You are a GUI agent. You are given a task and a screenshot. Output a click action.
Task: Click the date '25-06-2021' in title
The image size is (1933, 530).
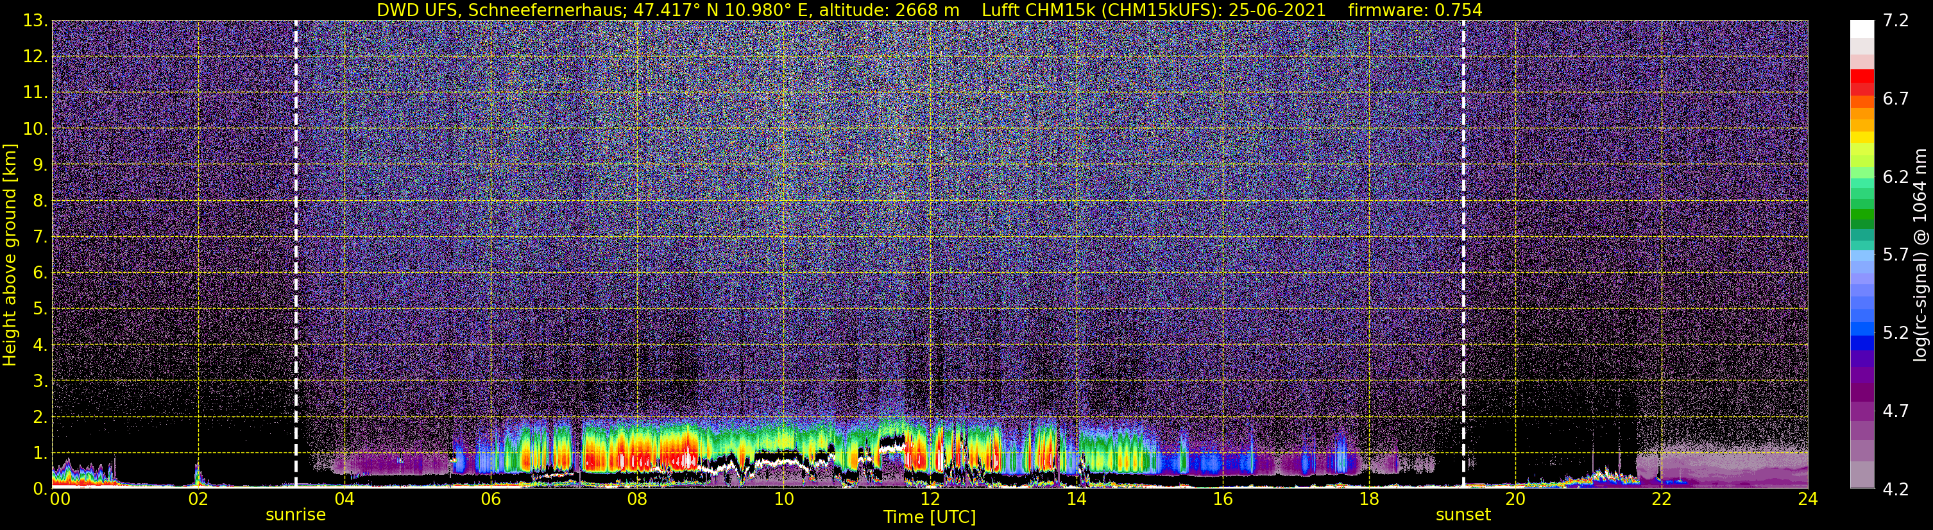tap(1277, 10)
